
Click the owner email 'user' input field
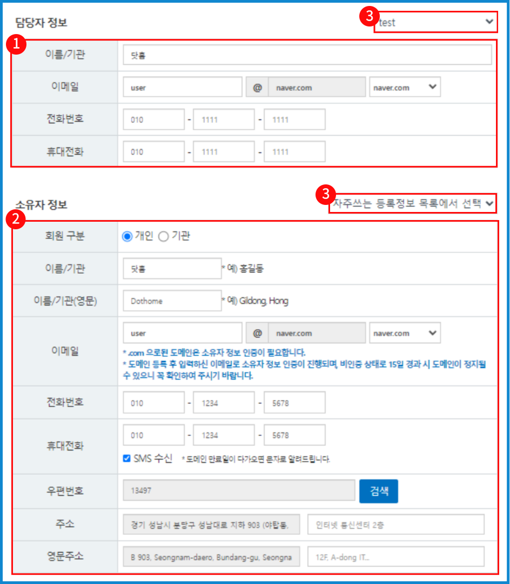pos(182,333)
